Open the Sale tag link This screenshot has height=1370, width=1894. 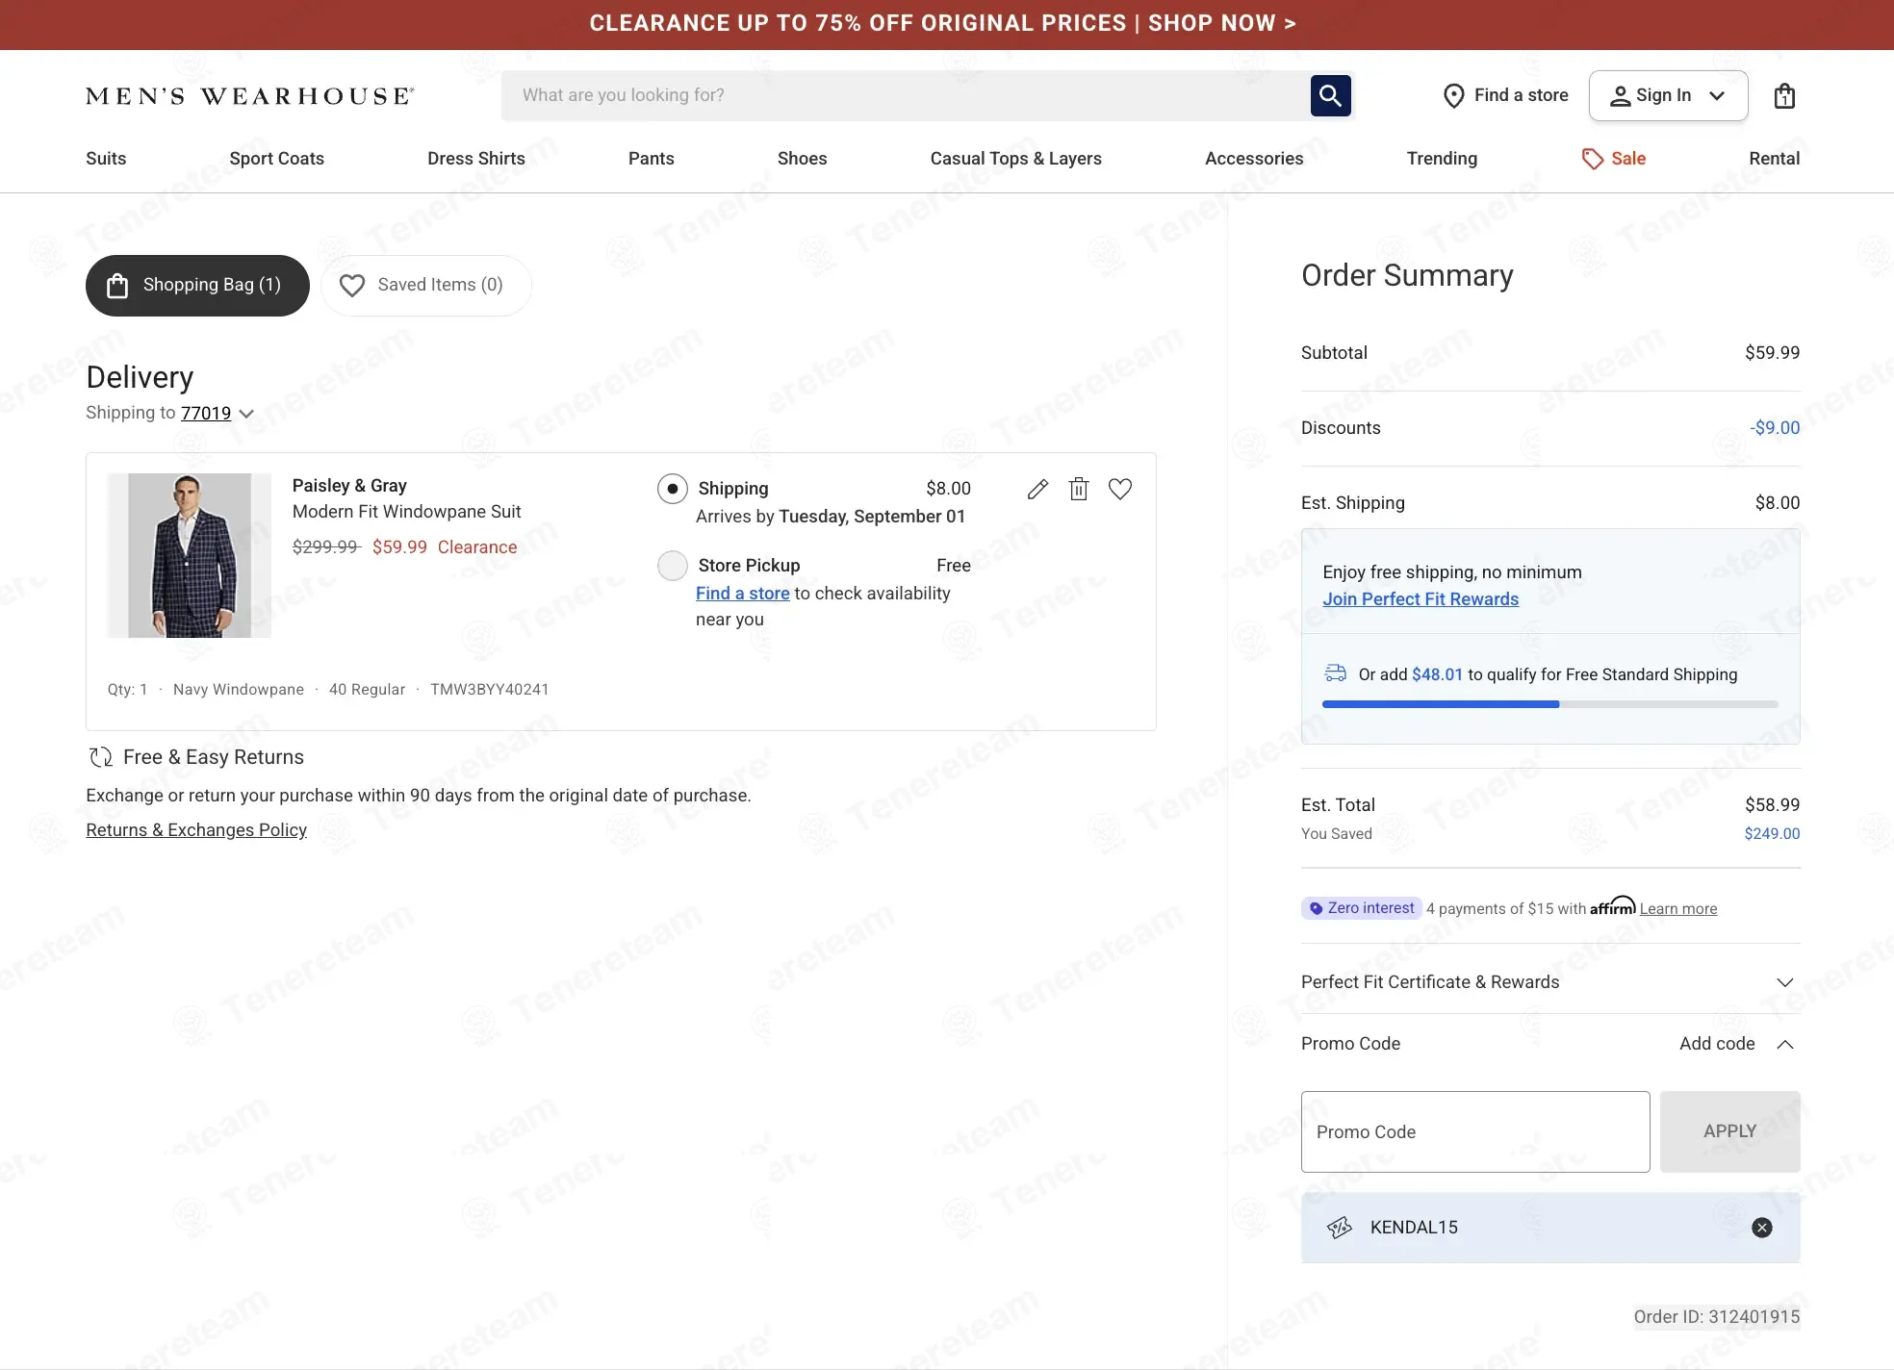[1614, 159]
